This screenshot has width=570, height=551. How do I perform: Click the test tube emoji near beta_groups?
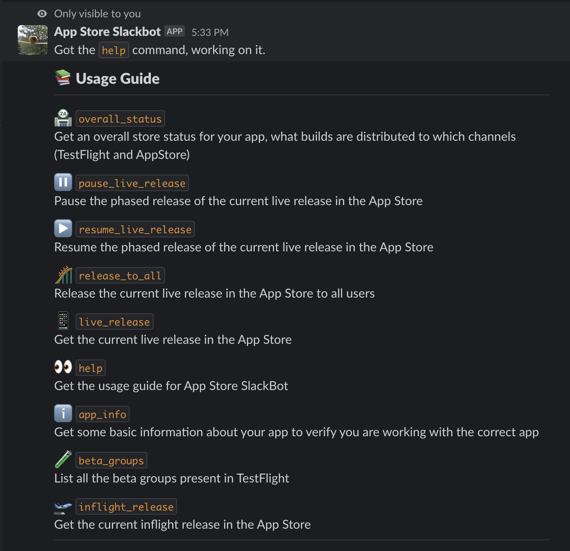[63, 459]
